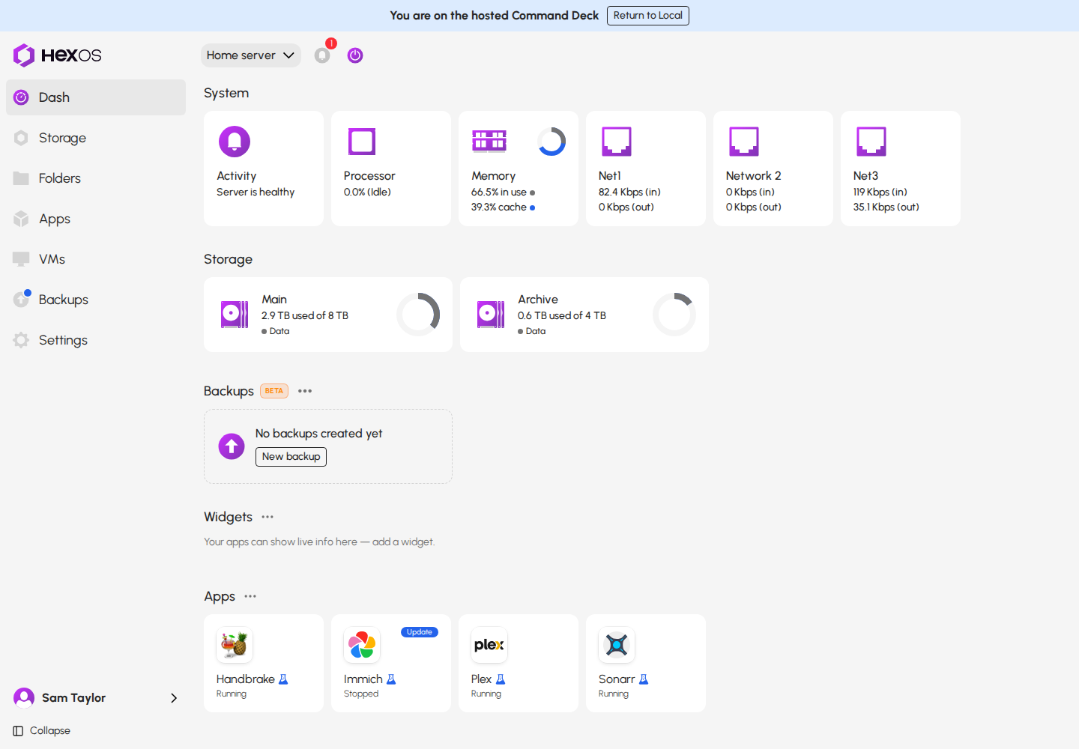Image resolution: width=1079 pixels, height=749 pixels.
Task: Click the 'Server is healthy' status text
Action: [x=256, y=192]
